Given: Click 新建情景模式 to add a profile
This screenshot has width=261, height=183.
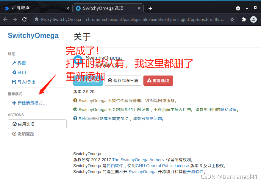Looking at the screenshot, I should pos(29,103).
